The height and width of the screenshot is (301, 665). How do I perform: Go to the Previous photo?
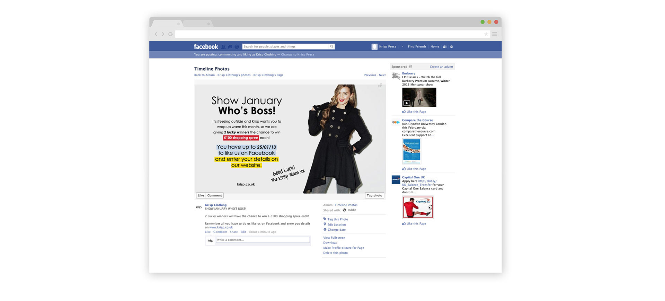pyautogui.click(x=370, y=75)
